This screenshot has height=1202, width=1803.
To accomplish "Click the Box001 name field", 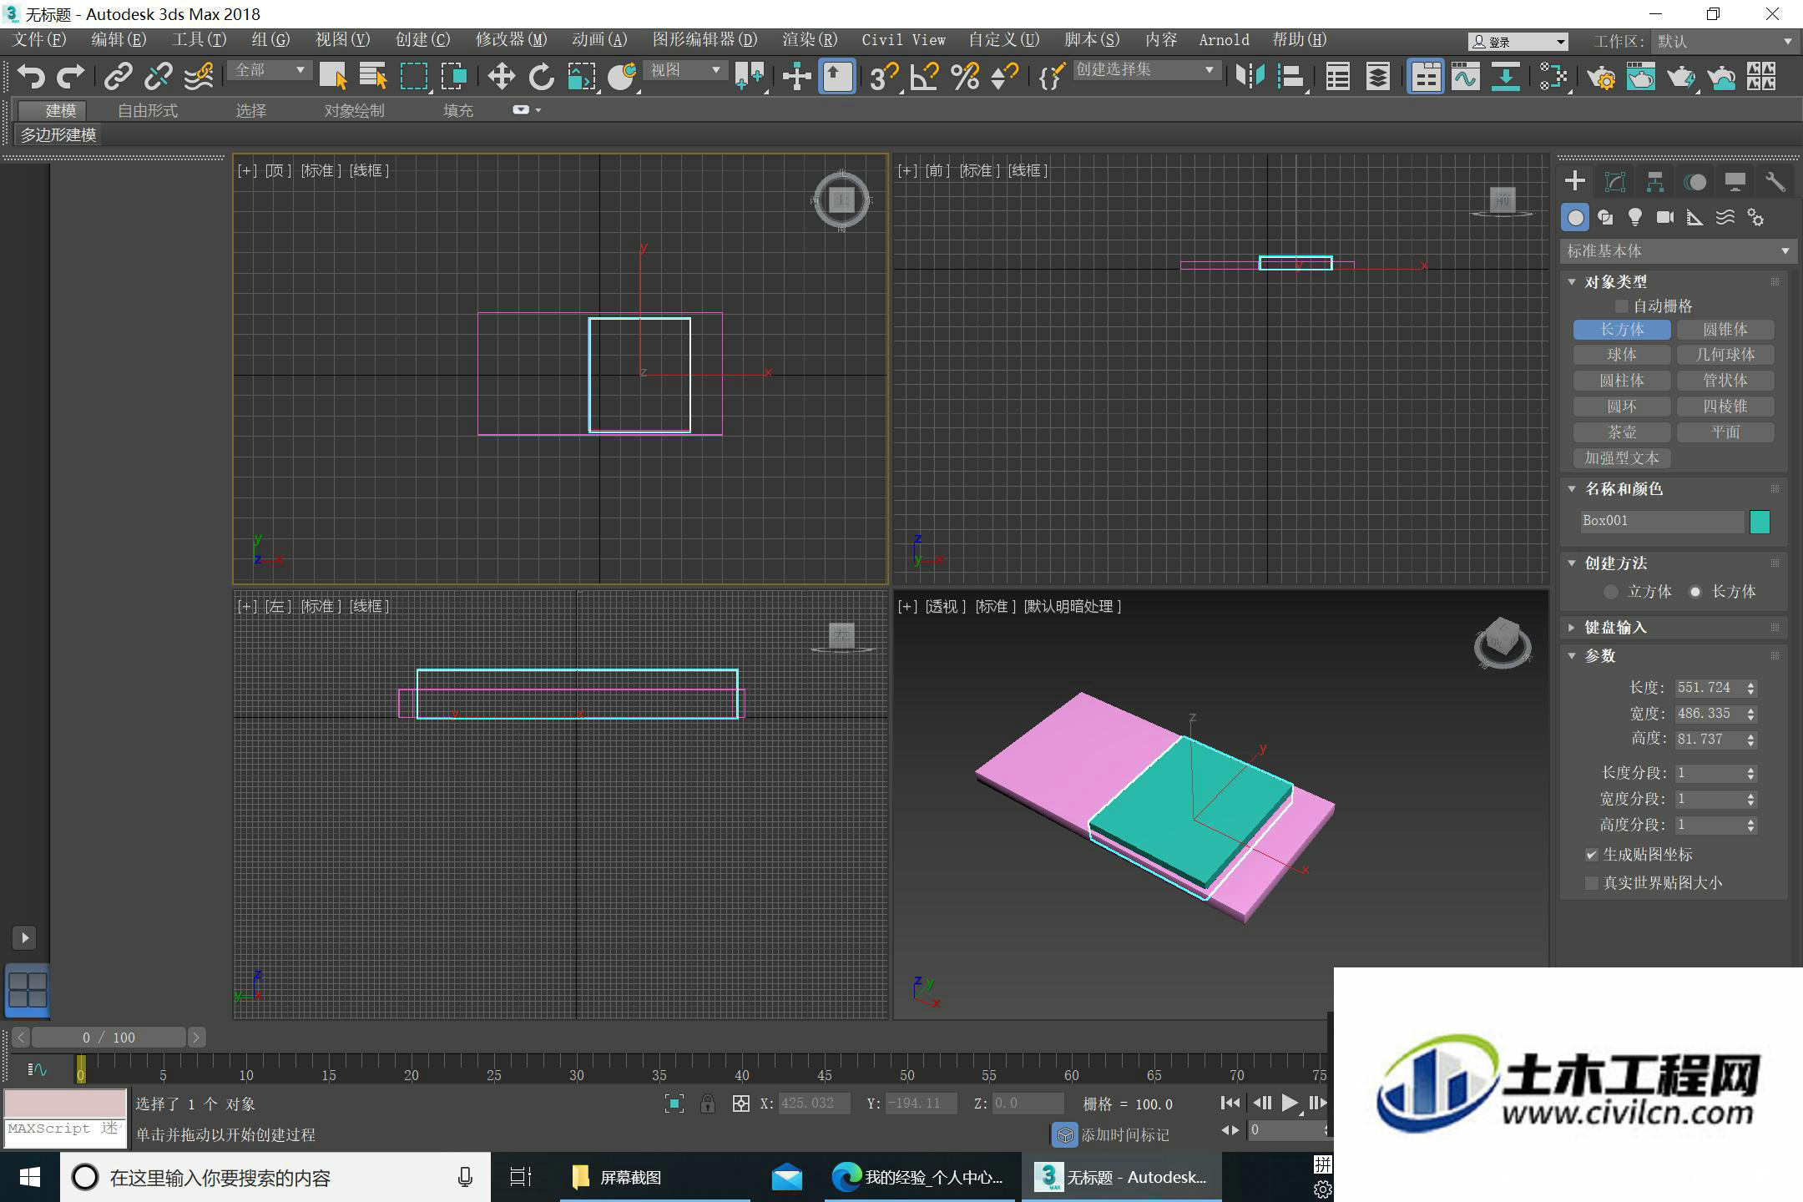I will point(1661,522).
